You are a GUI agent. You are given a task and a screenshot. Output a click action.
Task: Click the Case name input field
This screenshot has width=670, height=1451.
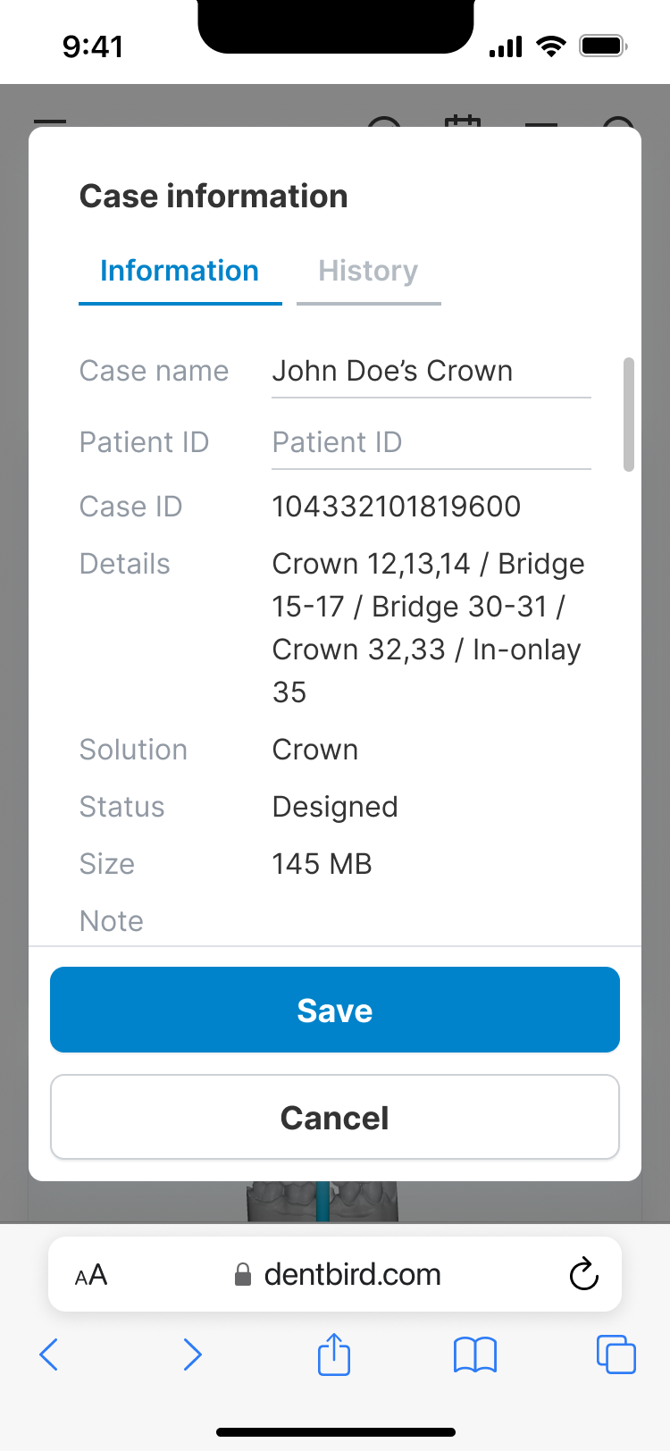431,372
